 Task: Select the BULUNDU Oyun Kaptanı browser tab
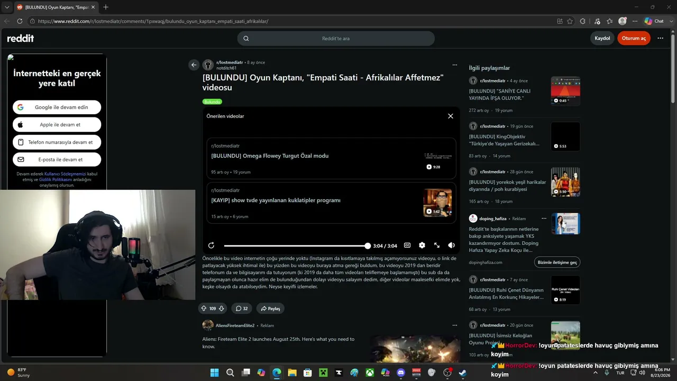[57, 7]
